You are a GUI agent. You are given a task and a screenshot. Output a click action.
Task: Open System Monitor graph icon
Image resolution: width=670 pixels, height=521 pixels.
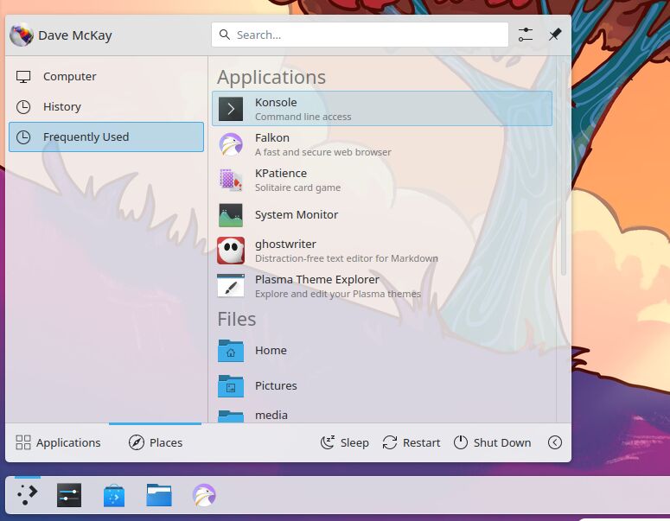pos(231,215)
